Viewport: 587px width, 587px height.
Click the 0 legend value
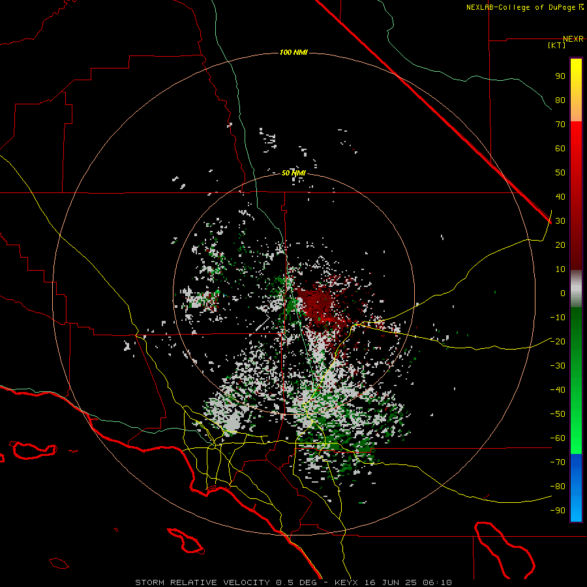pyautogui.click(x=563, y=293)
